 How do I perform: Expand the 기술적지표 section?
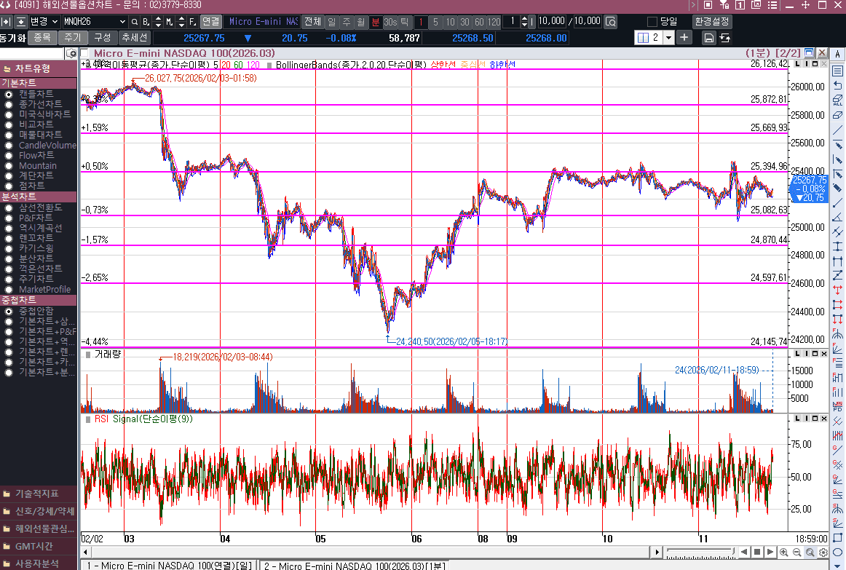(x=38, y=494)
